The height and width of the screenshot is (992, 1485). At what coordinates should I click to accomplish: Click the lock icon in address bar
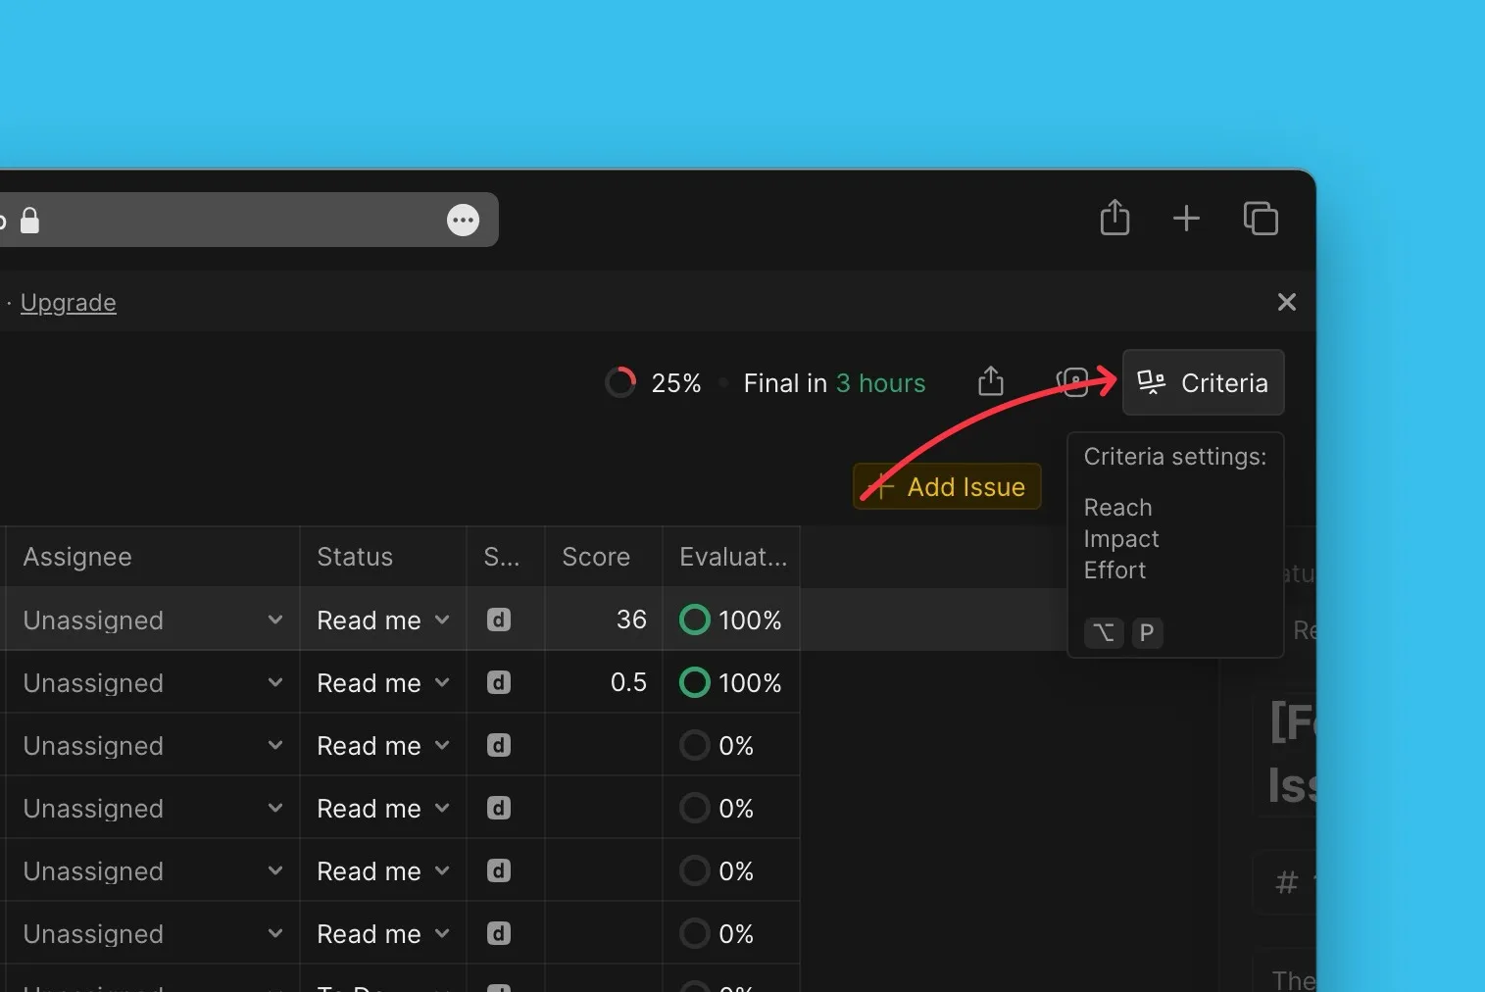click(x=30, y=221)
